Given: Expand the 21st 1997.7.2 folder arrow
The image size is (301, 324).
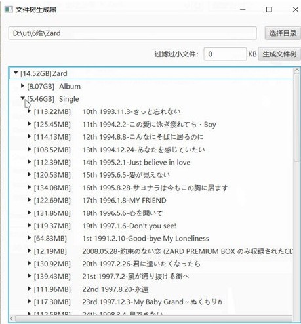Looking at the screenshot, I should pyautogui.click(x=29, y=276).
